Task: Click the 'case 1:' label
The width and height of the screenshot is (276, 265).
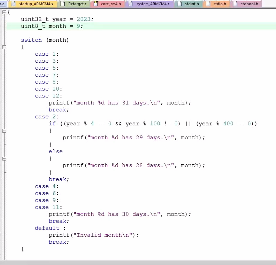Action: [x=47, y=54]
